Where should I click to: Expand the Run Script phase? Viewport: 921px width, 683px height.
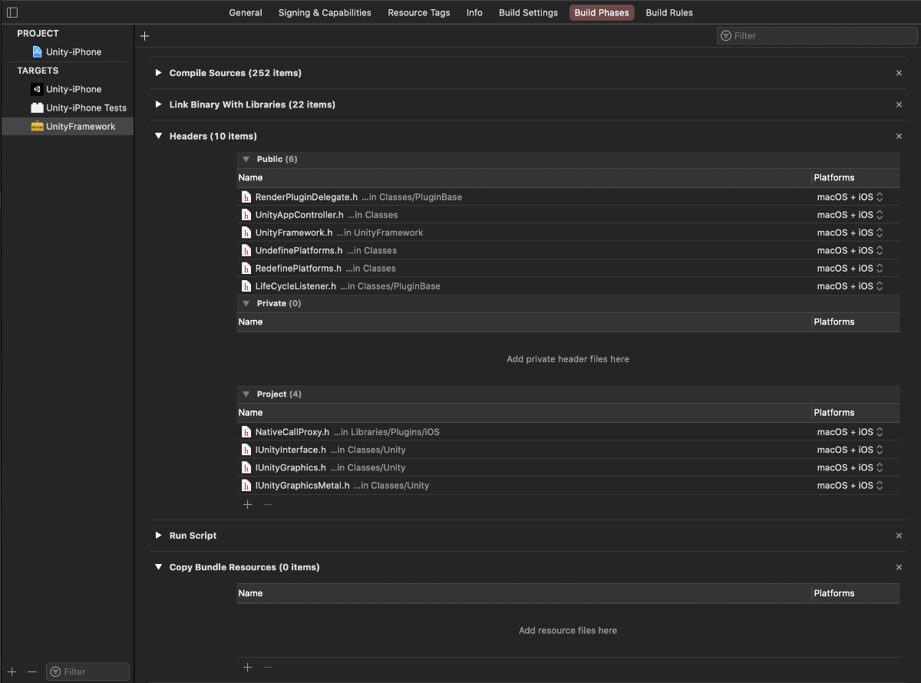click(158, 536)
